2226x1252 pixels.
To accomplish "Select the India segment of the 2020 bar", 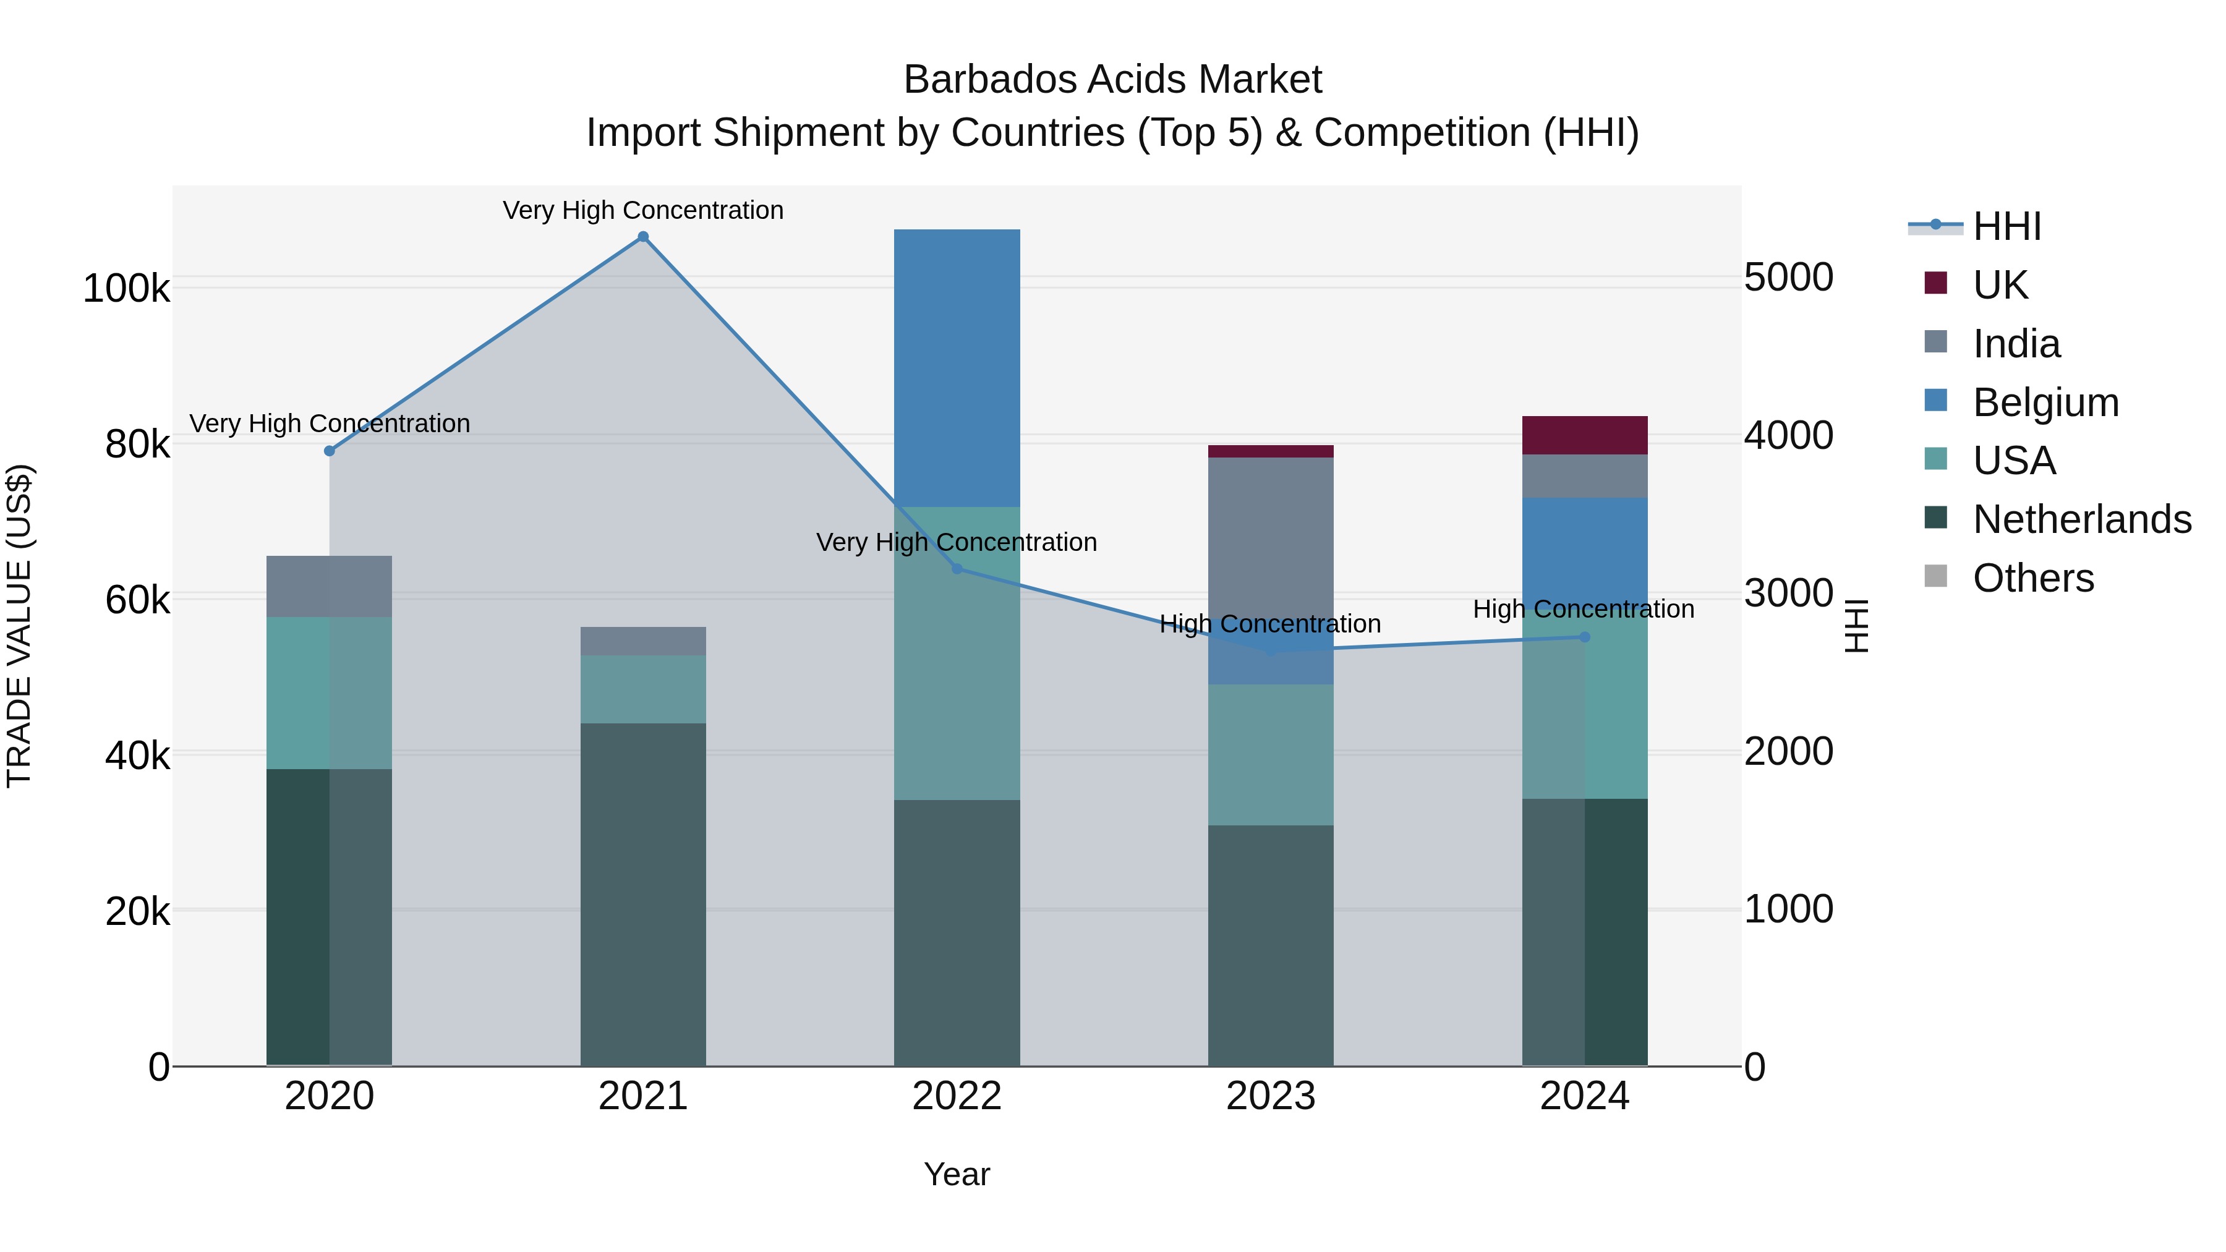I will click(x=329, y=587).
